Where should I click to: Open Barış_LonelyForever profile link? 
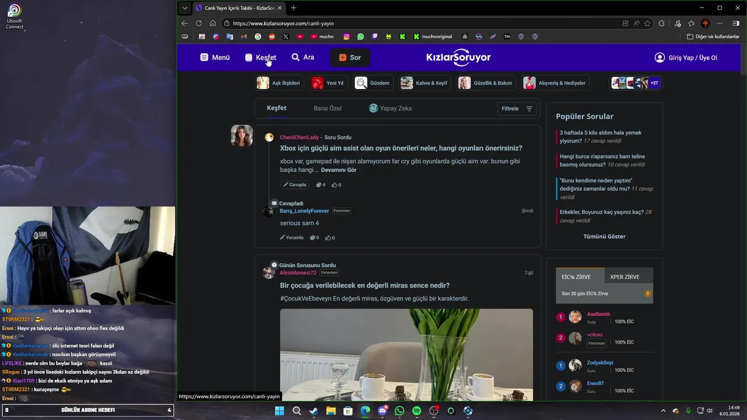click(x=304, y=211)
